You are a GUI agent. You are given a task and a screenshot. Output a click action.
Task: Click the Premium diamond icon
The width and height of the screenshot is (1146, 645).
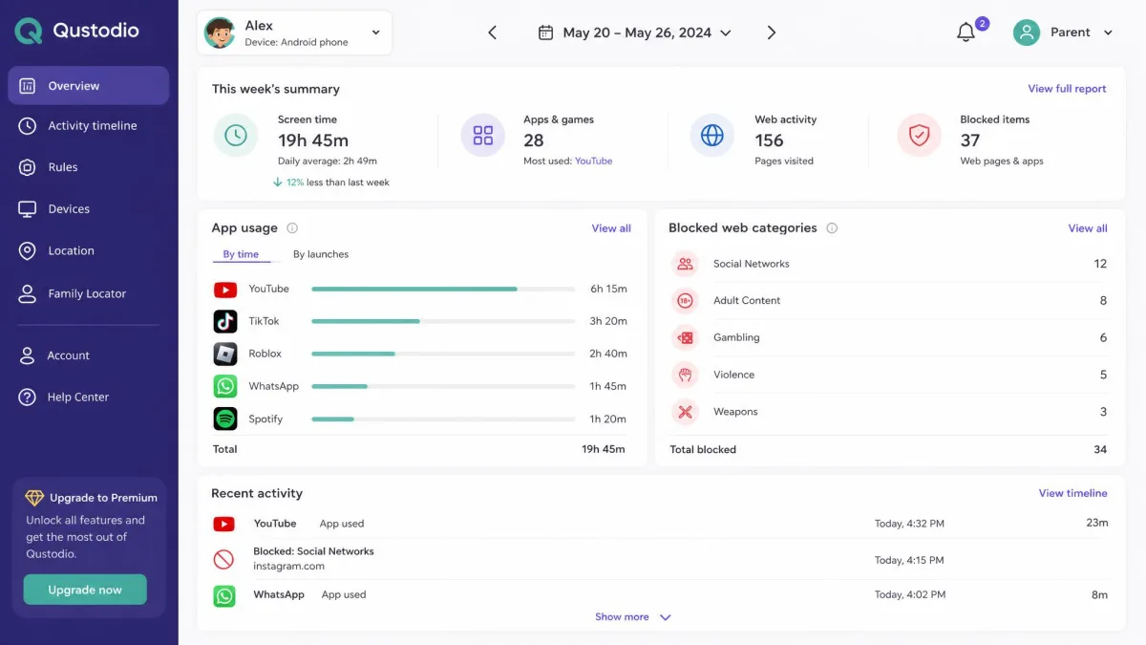point(34,498)
